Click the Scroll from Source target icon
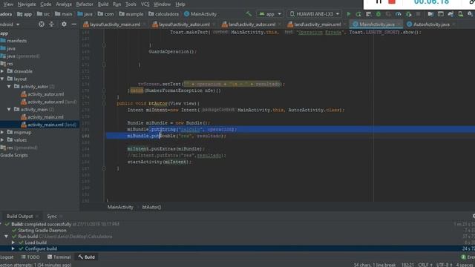The width and height of the screenshot is (475, 267). click(x=42, y=24)
